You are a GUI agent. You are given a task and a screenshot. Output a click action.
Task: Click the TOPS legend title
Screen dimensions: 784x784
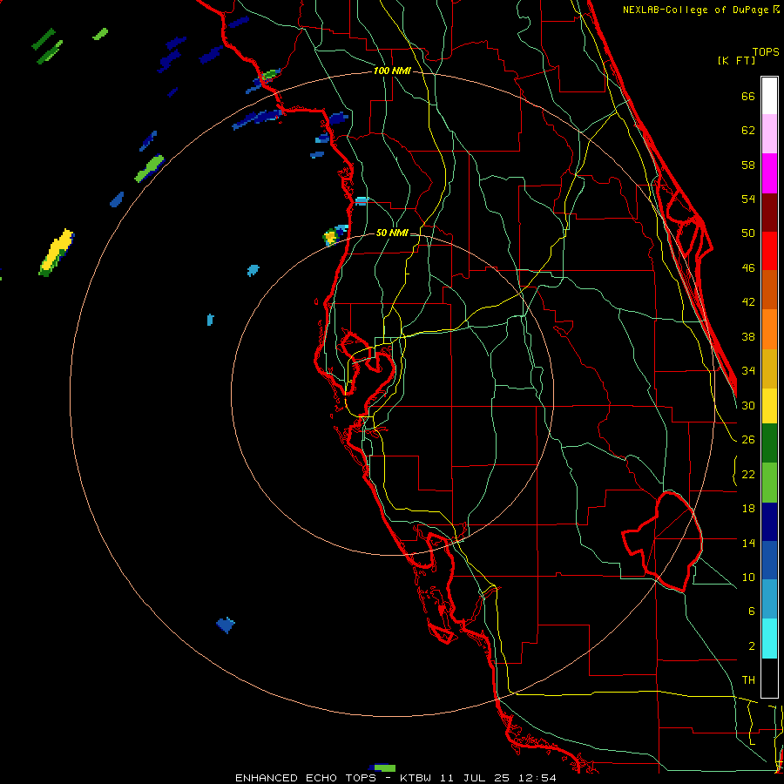point(766,51)
